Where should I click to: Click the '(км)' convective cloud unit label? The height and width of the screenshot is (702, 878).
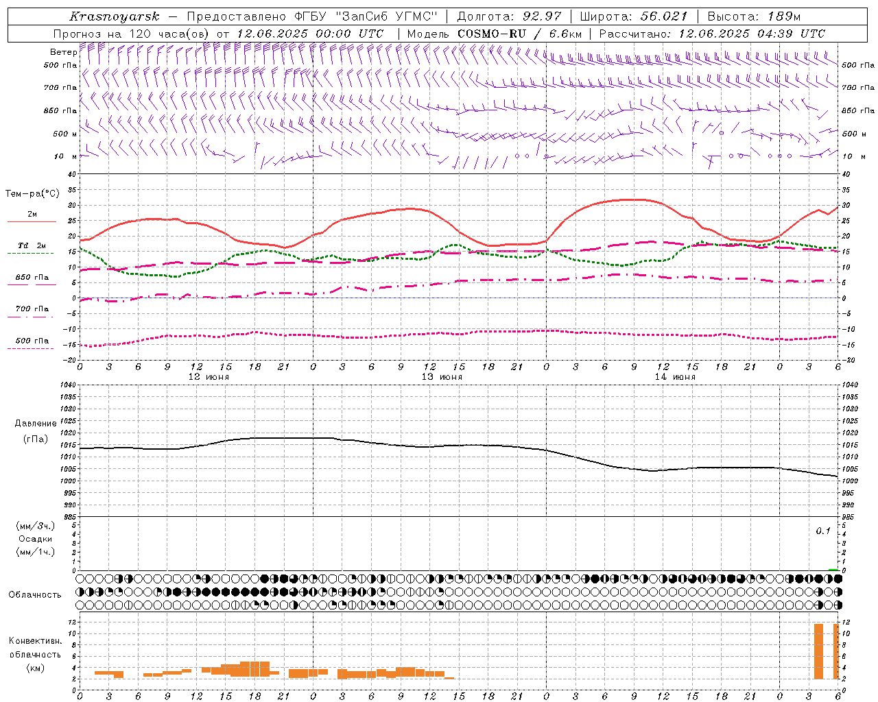(x=35, y=668)
